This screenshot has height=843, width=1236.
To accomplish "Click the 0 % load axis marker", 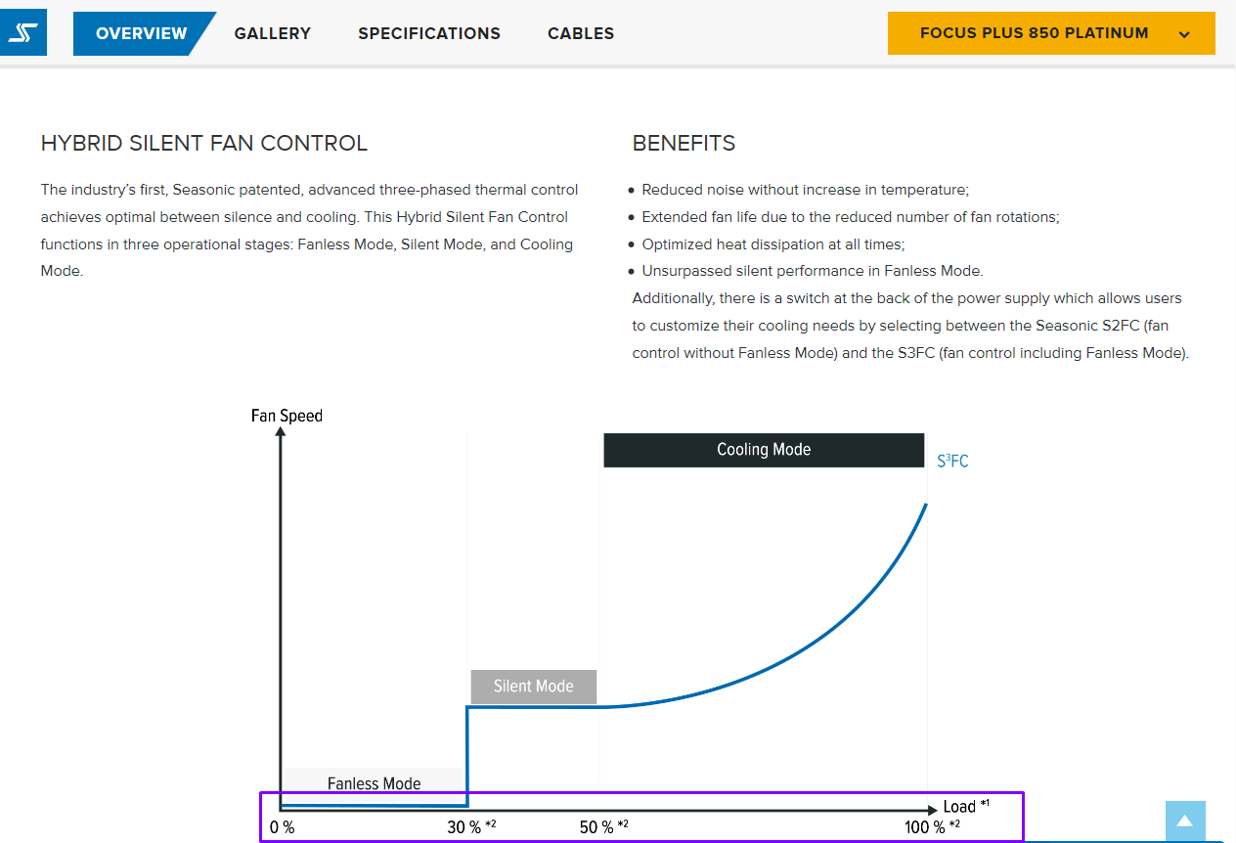I will 282,827.
